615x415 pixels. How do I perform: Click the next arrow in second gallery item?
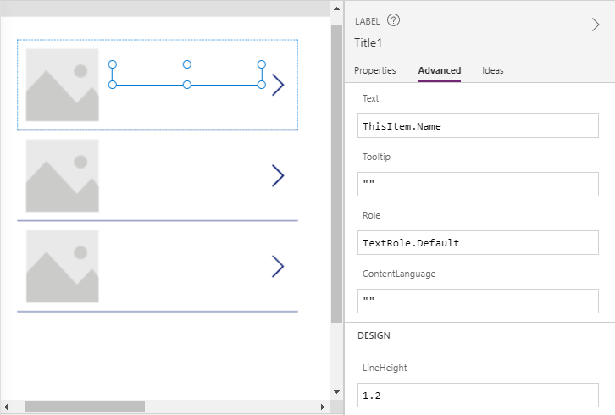click(x=277, y=175)
